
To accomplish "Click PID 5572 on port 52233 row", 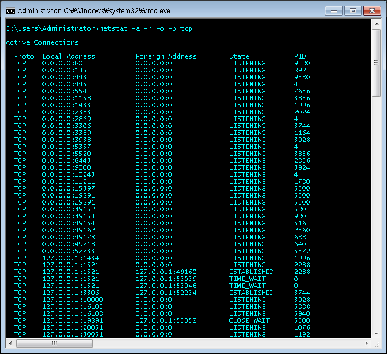I will (x=302, y=251).
